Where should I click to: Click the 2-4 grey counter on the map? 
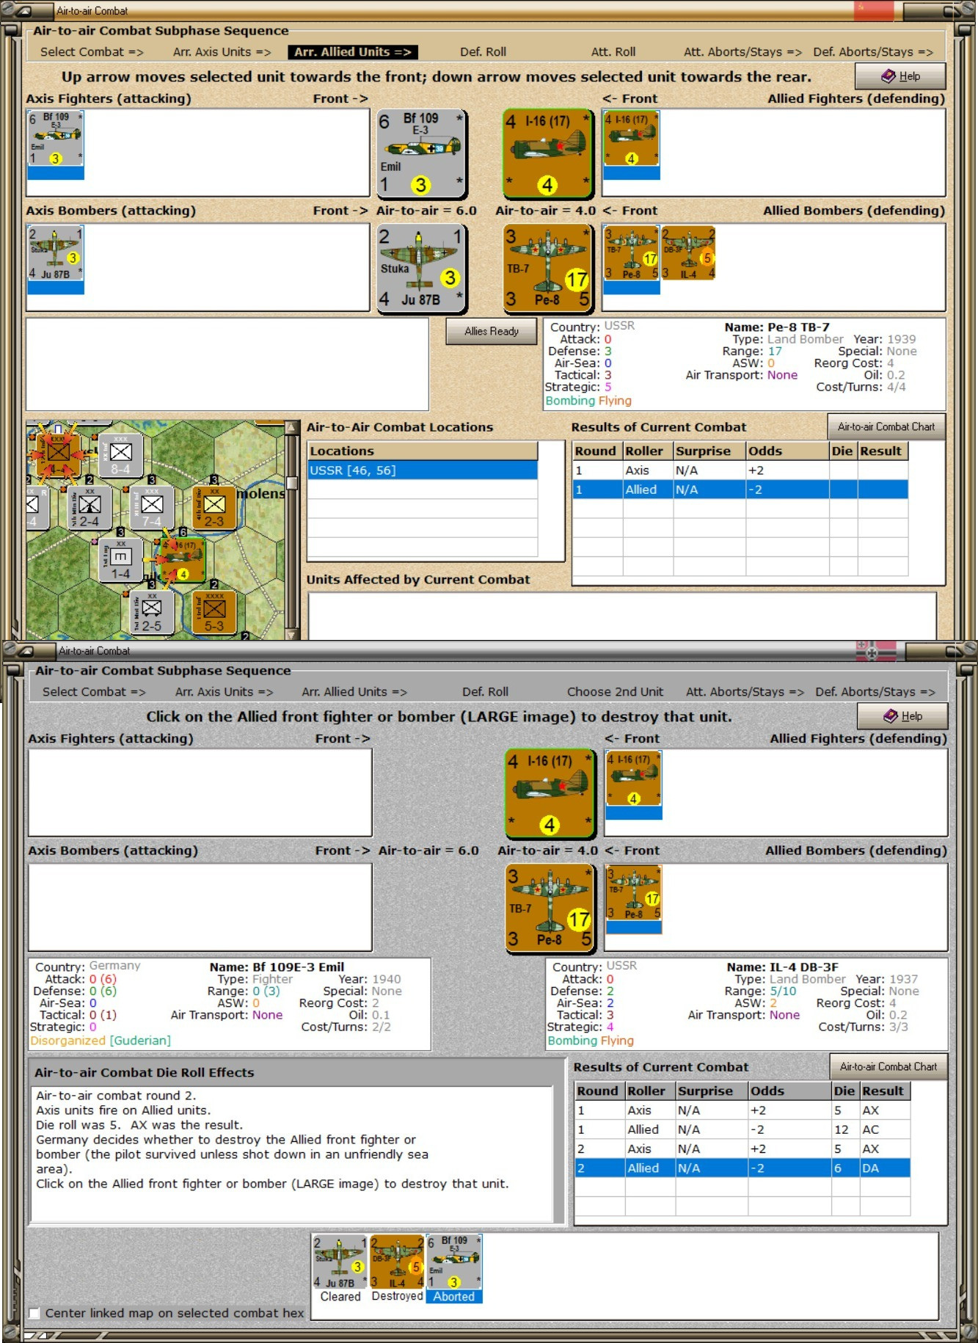[x=90, y=507]
